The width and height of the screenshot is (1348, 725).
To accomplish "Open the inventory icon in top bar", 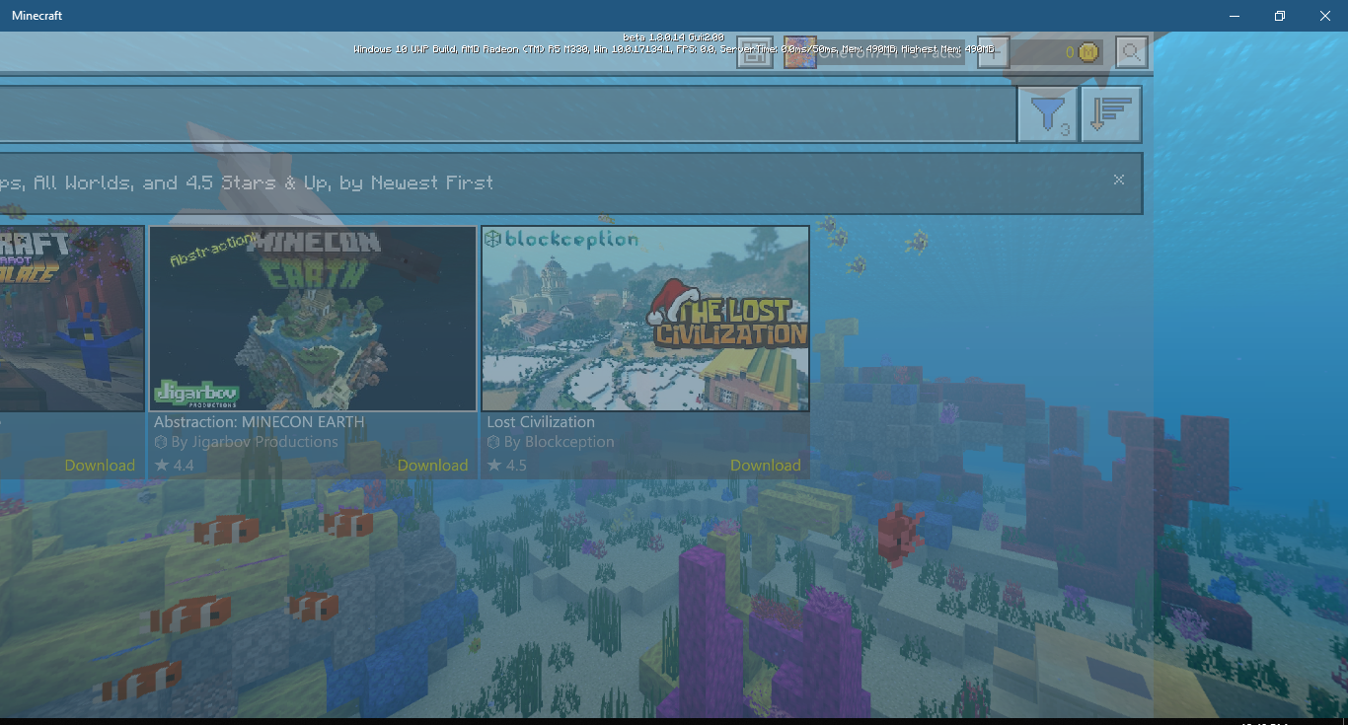I will (x=753, y=53).
